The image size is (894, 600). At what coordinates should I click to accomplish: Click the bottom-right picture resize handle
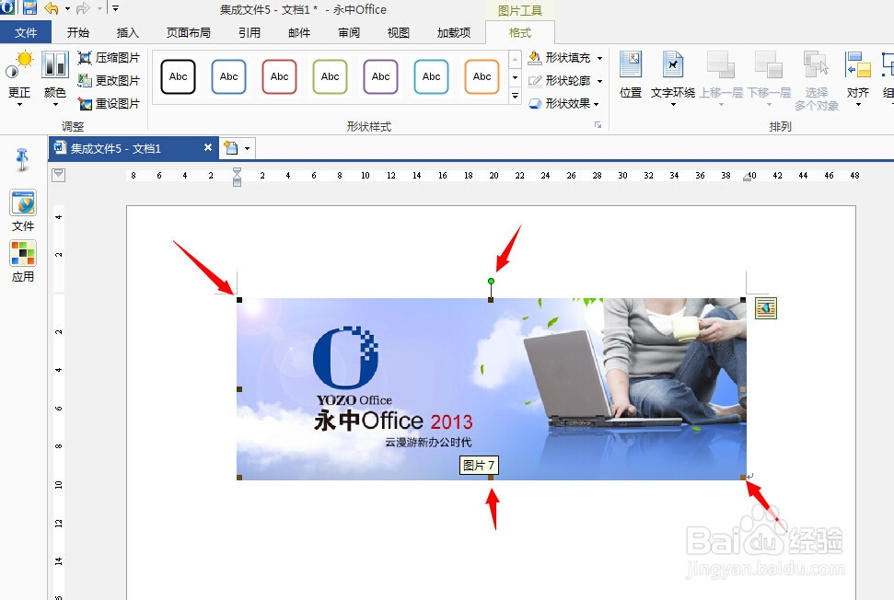click(743, 478)
